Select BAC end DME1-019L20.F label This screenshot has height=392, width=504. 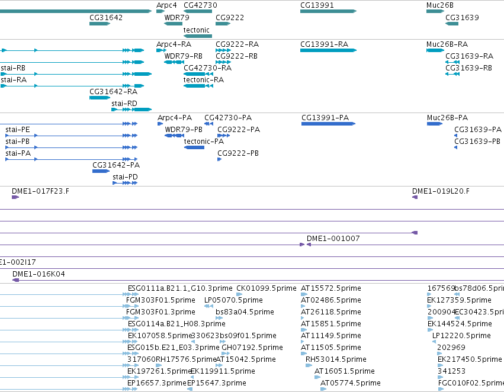tap(441, 191)
